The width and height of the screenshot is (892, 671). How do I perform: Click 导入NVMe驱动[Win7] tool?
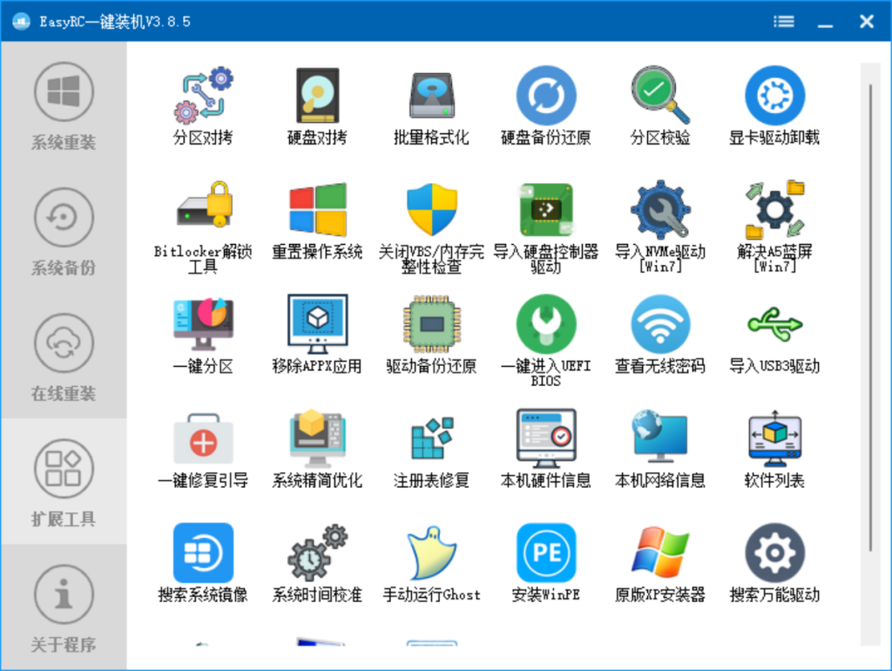point(660,227)
